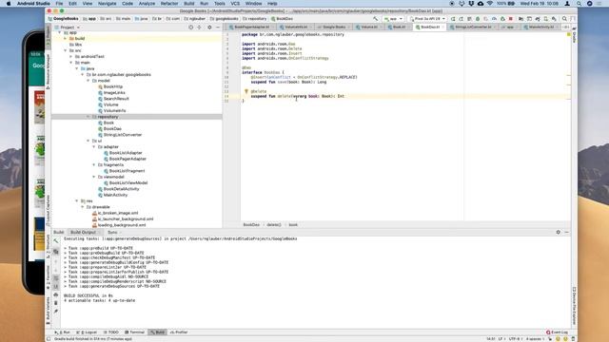
Task: Expand the androidTest folder arrow
Action: coord(71,57)
